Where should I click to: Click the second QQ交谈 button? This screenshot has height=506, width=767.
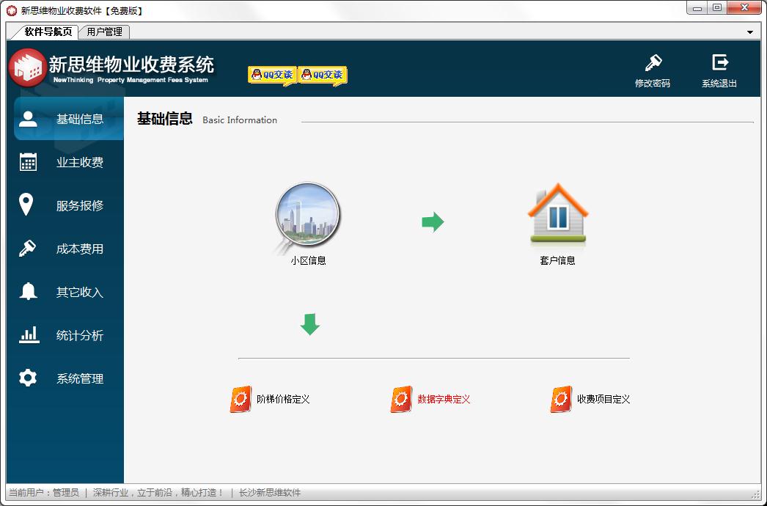pyautogui.click(x=323, y=73)
